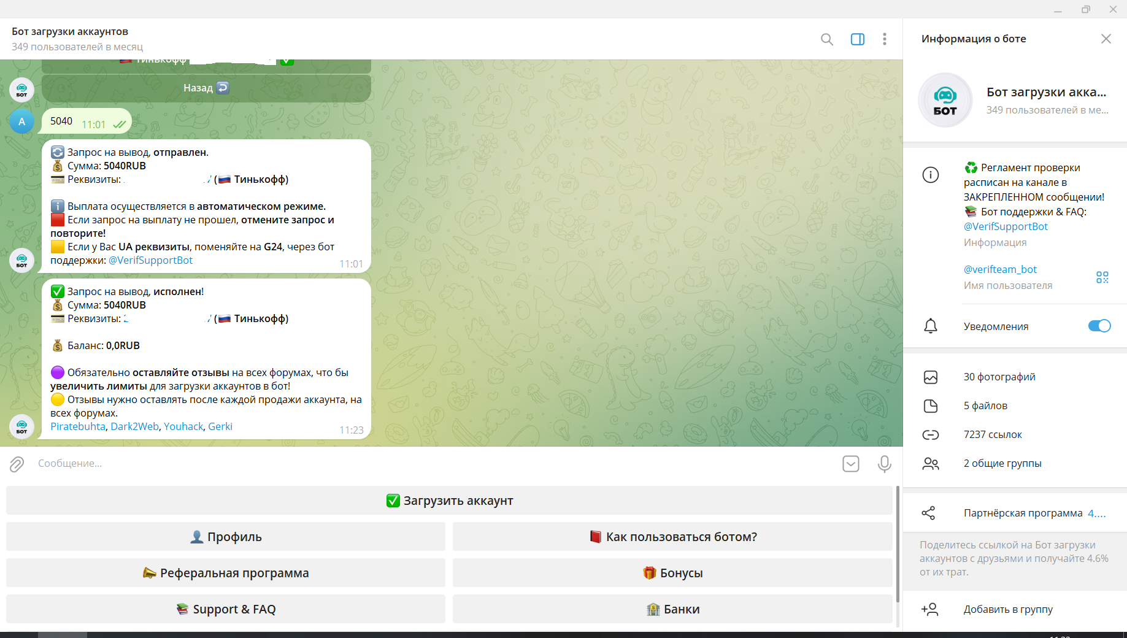Click the paperclip attach file icon
Image resolution: width=1127 pixels, height=638 pixels.
tap(17, 464)
